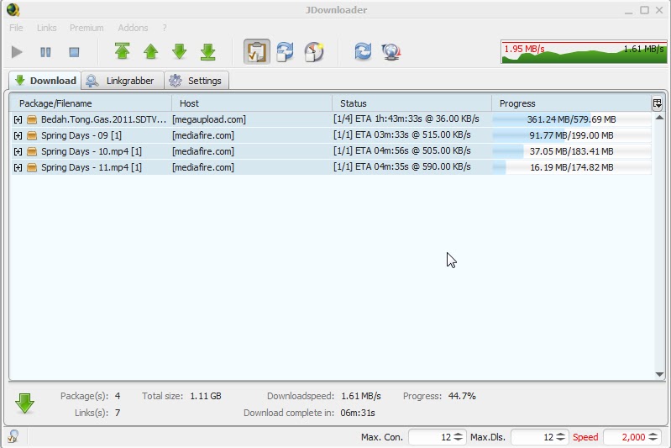Move selected package to bottom
The width and height of the screenshot is (671, 448).
pos(208,51)
